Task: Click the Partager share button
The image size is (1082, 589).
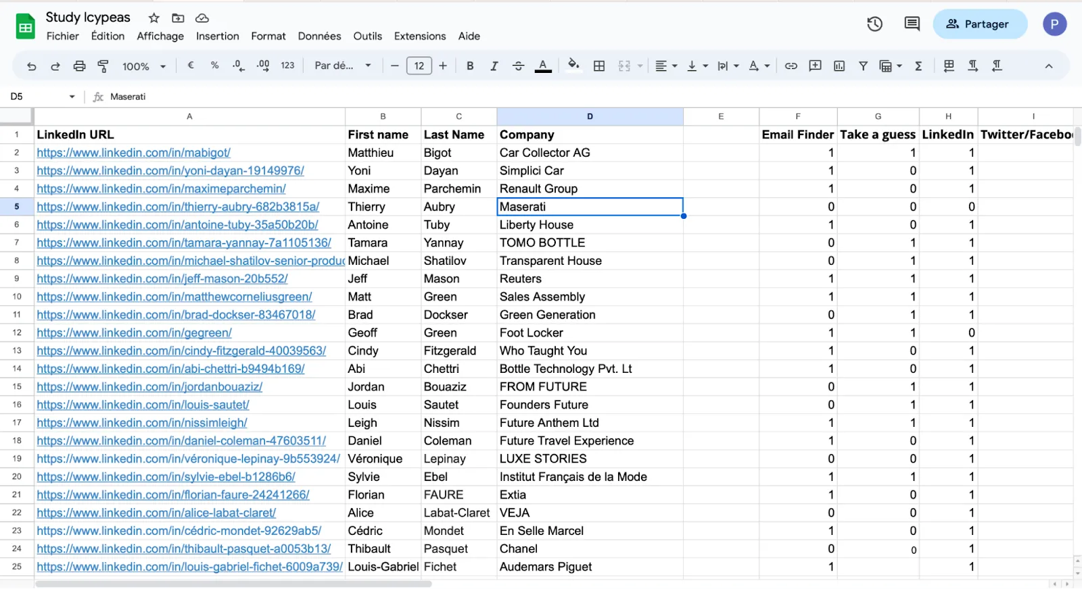Action: click(x=980, y=24)
